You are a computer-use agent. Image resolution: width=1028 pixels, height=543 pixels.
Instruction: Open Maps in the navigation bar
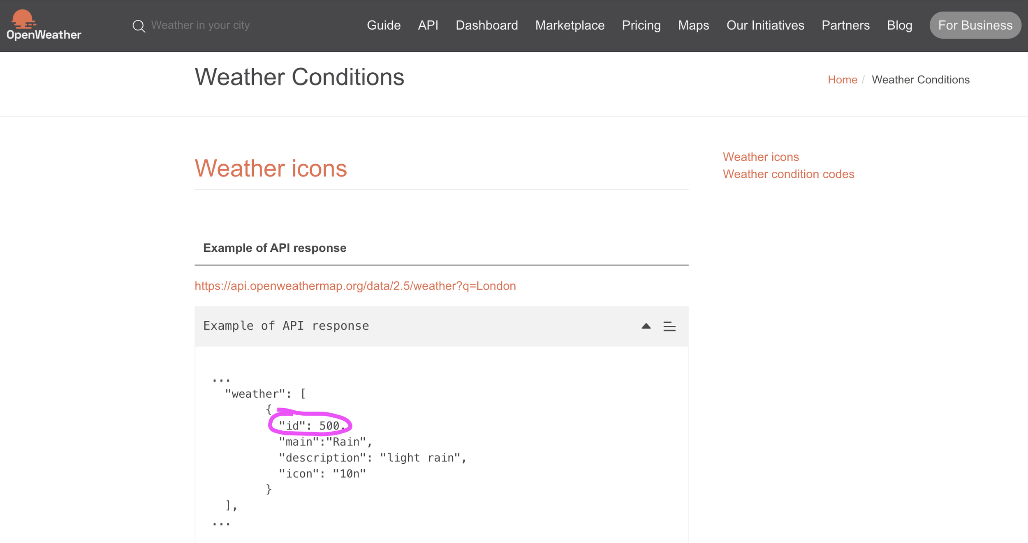[x=694, y=25]
